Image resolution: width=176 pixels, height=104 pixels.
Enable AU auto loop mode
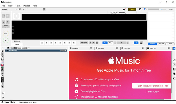105,43
